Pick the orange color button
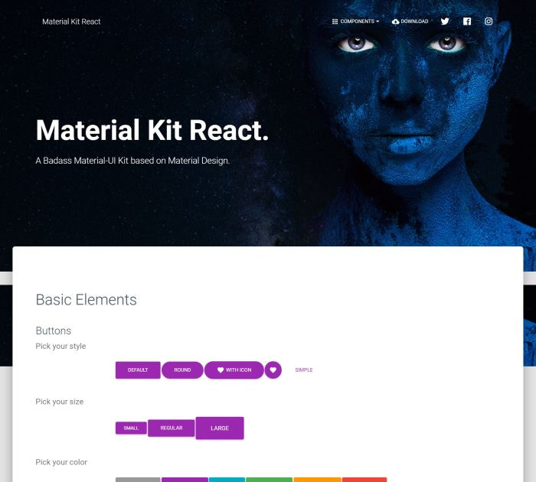 click(317, 480)
